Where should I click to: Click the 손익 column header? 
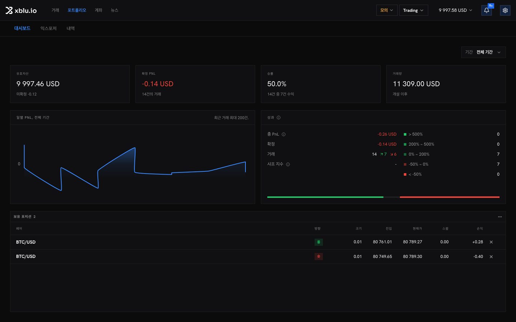480,229
